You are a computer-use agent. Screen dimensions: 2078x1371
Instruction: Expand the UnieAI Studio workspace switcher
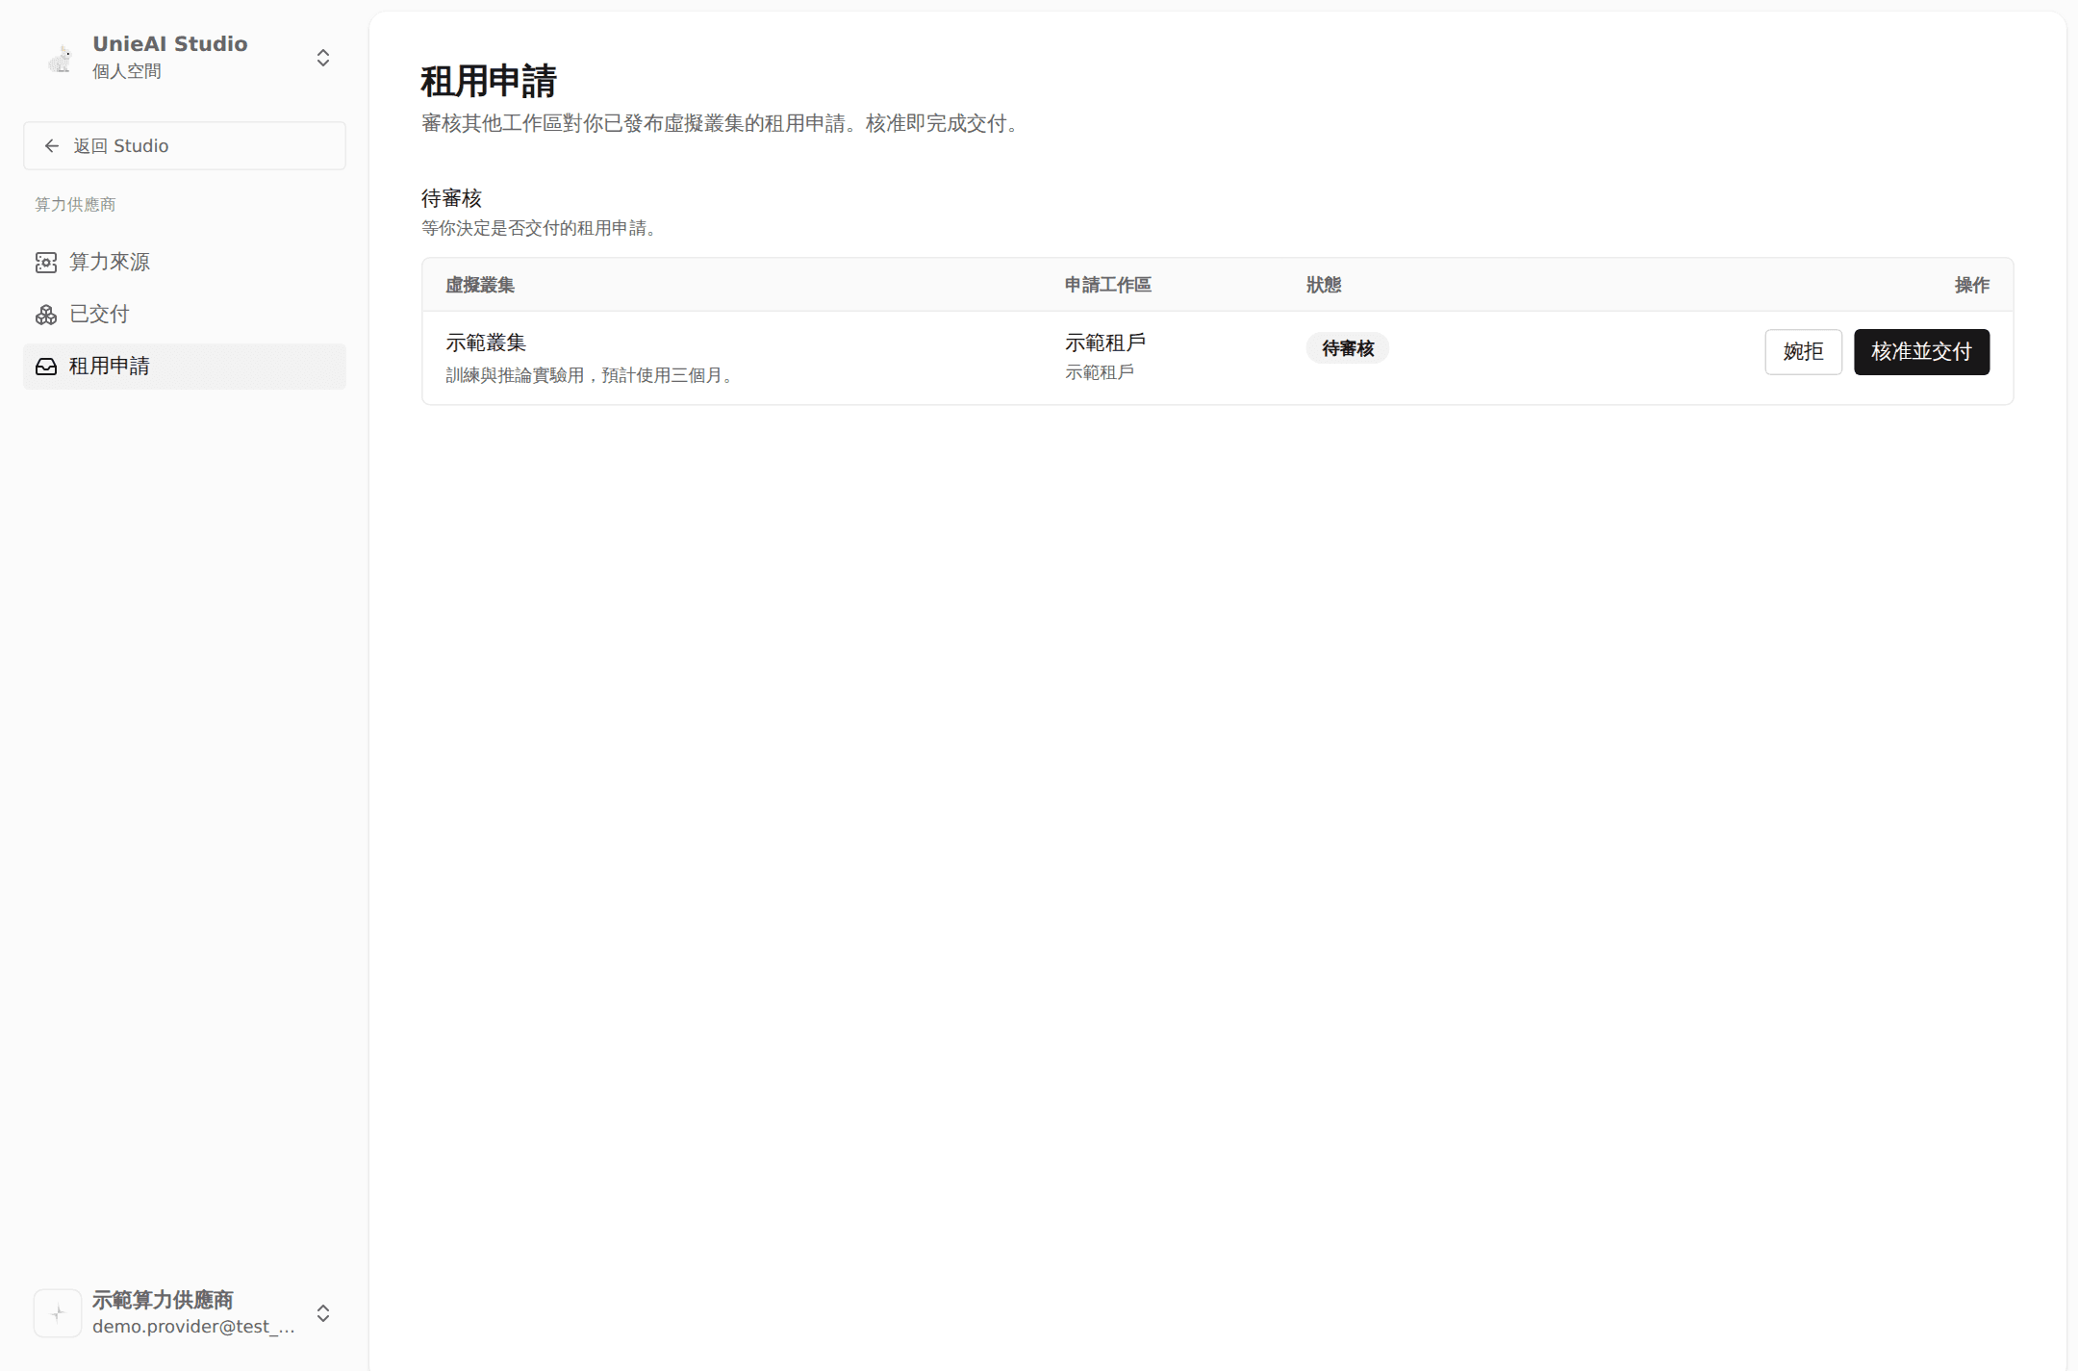(x=323, y=58)
